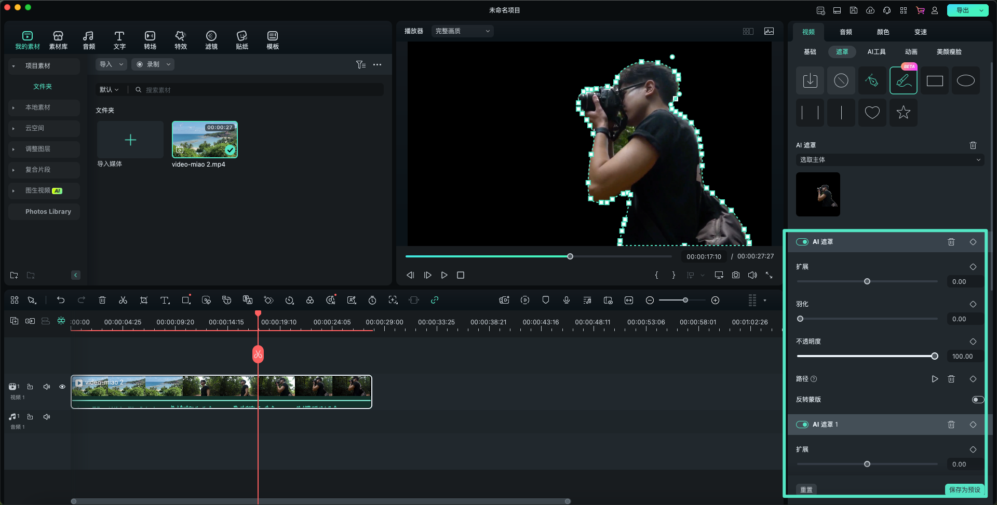Disable the first AI 遮罩 toggle
Screen dimensions: 997x505
click(802, 242)
